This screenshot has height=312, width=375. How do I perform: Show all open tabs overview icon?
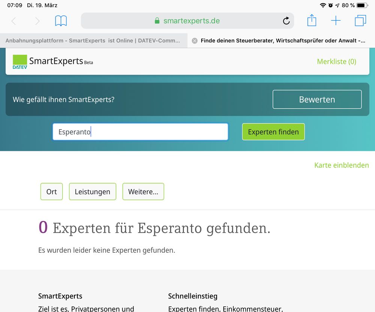[360, 21]
